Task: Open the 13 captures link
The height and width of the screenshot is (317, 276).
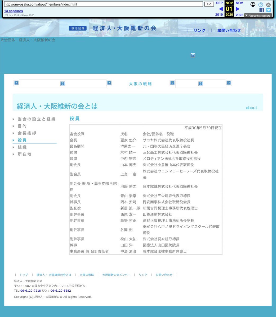Action: pyautogui.click(x=14, y=11)
